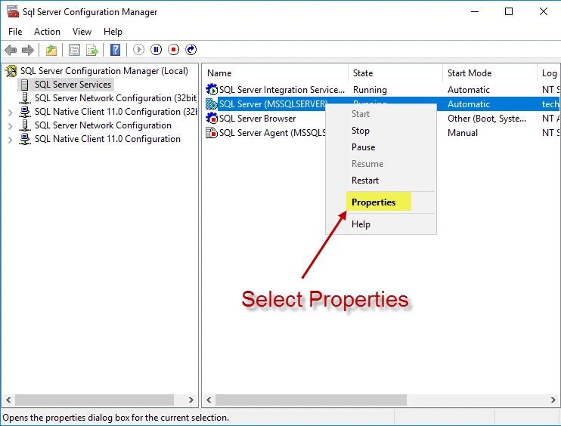The image size is (561, 426).
Task: Click left pane horizontal scrollbar right arrow
Action: 191,400
